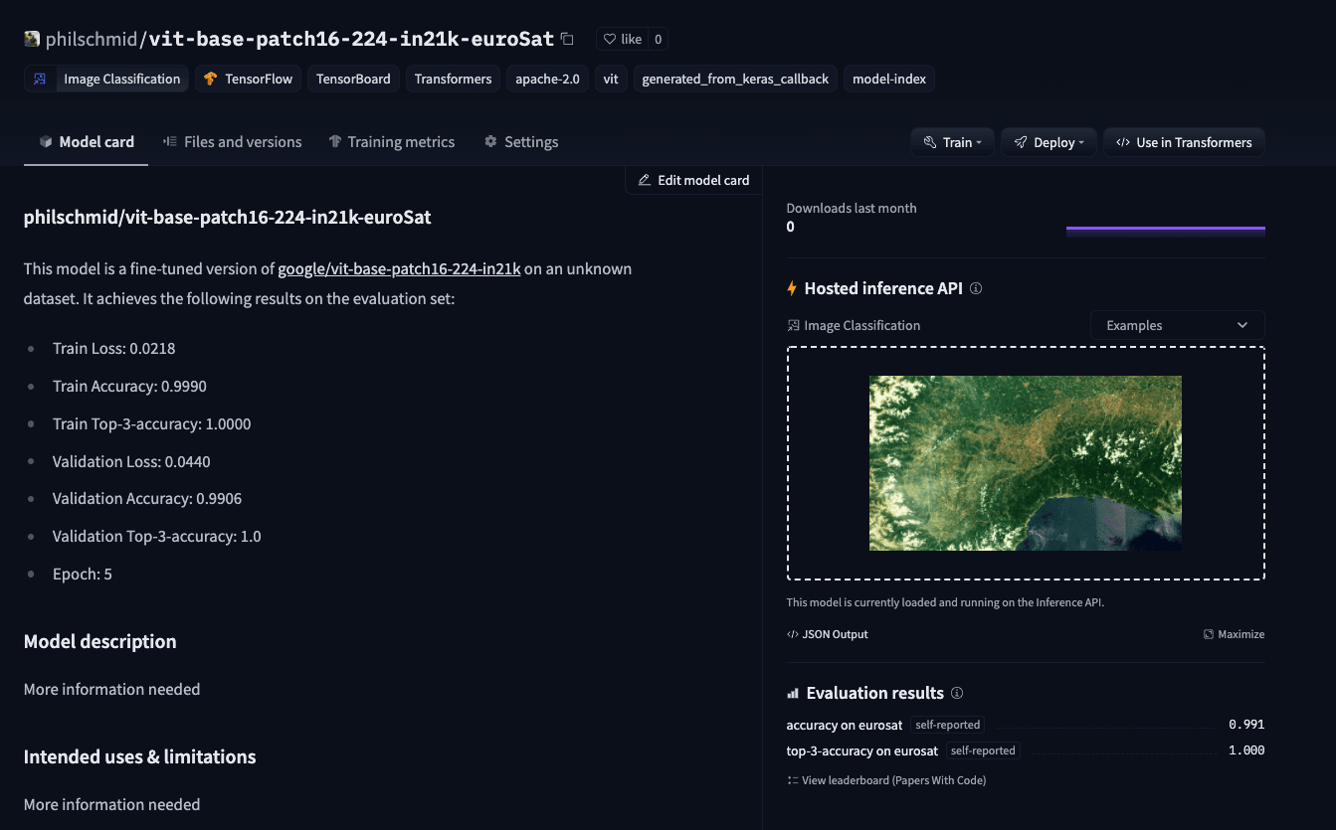
Task: Open the Files and versions tab
Action: [x=233, y=142]
